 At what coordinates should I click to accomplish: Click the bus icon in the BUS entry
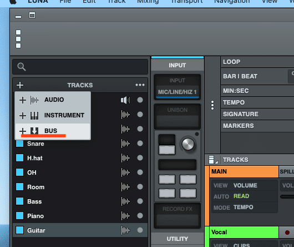pos(34,131)
